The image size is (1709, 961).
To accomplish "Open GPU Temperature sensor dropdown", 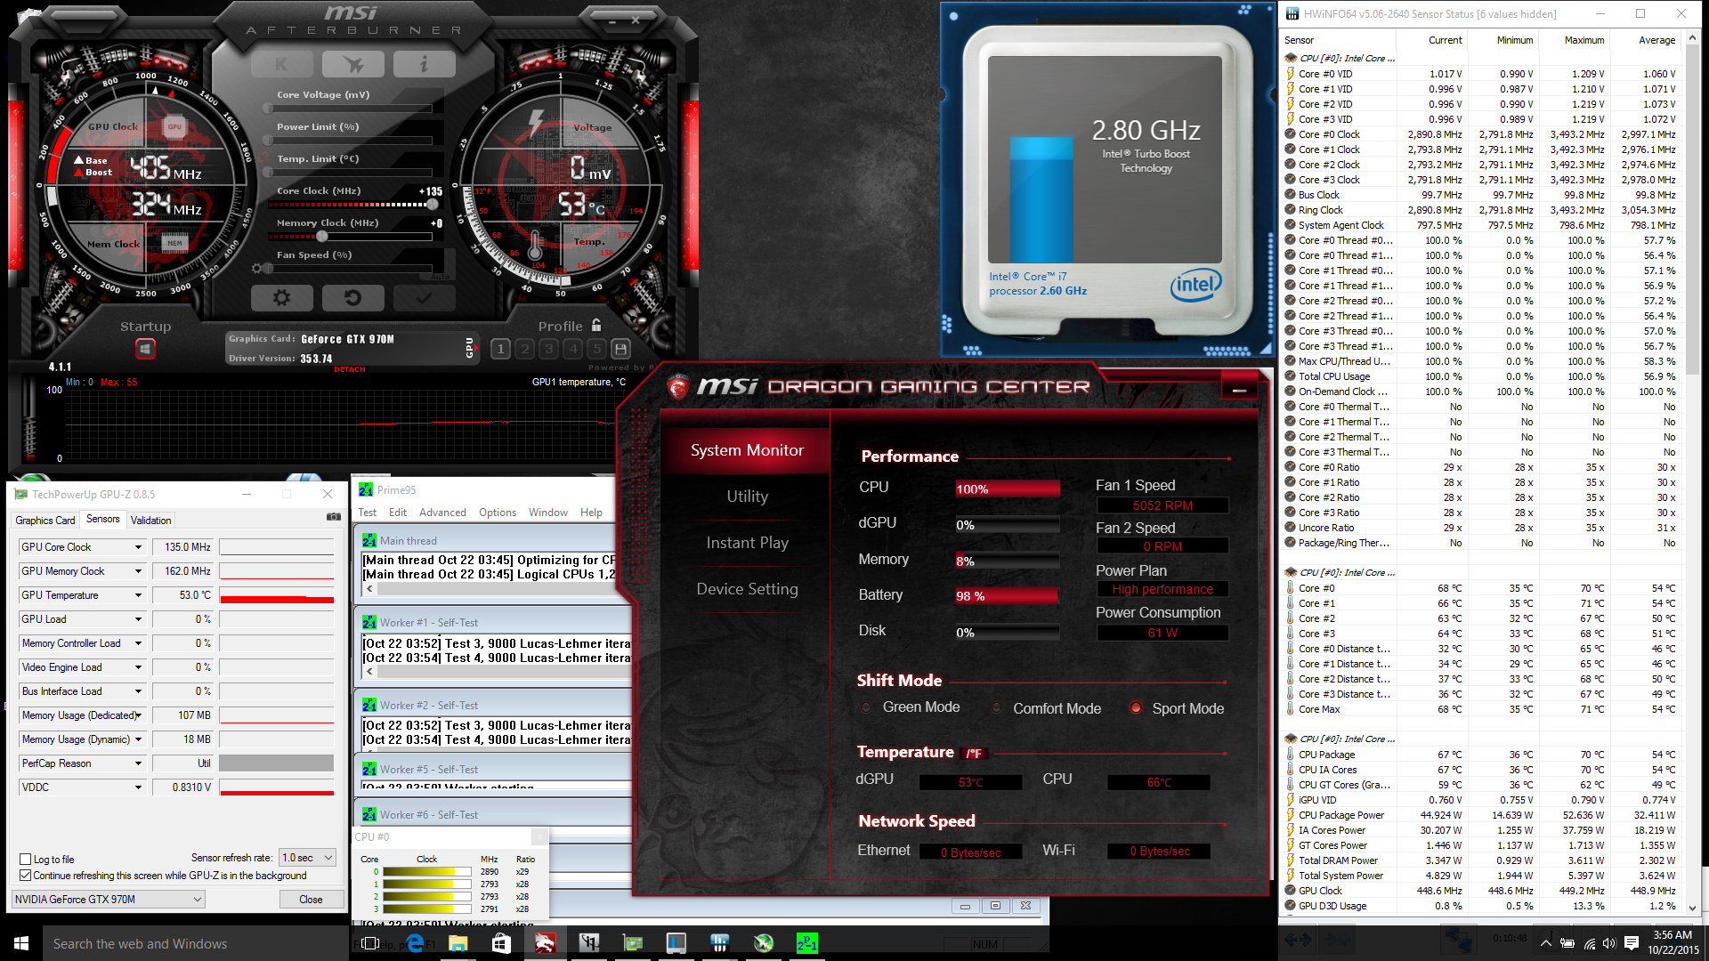I will 138,595.
